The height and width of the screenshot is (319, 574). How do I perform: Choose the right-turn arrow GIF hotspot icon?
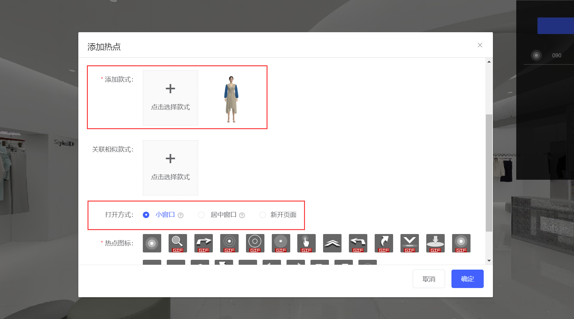203,243
